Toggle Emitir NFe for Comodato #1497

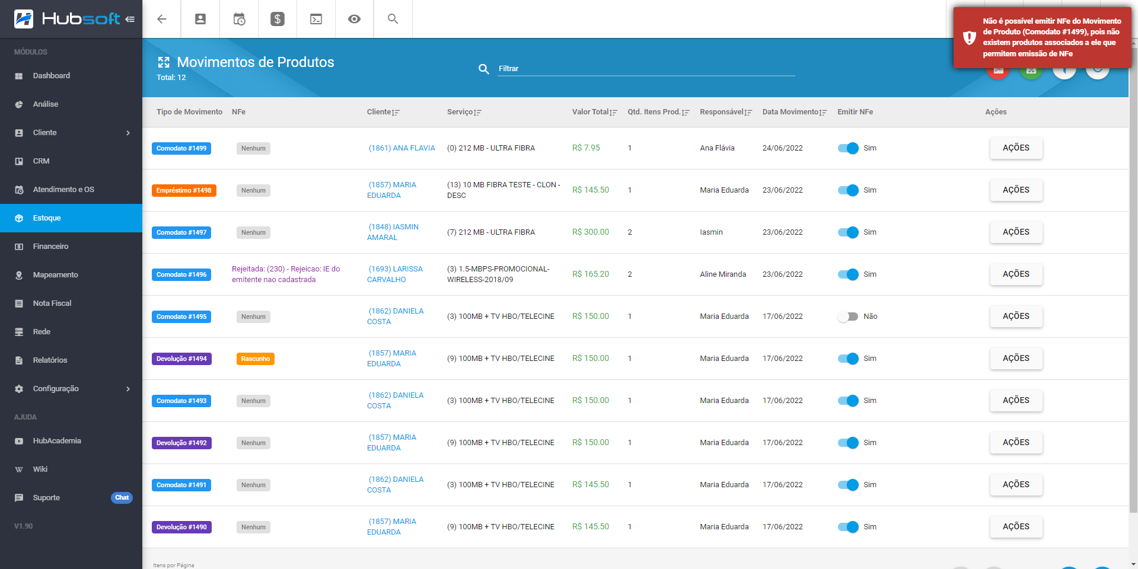(x=848, y=232)
